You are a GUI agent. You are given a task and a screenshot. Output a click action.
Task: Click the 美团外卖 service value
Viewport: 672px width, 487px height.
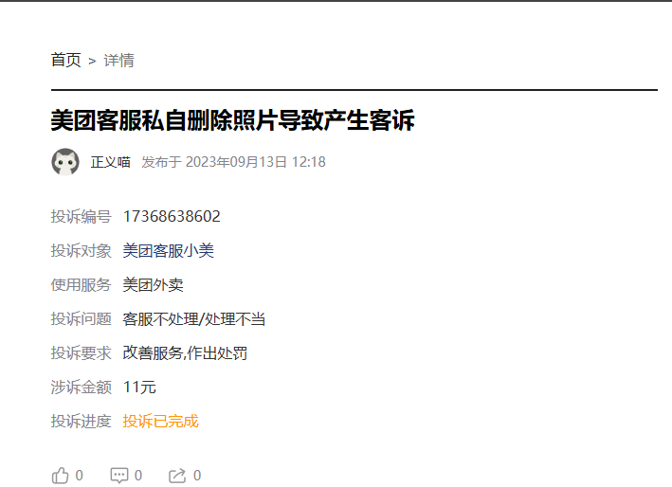click(153, 285)
